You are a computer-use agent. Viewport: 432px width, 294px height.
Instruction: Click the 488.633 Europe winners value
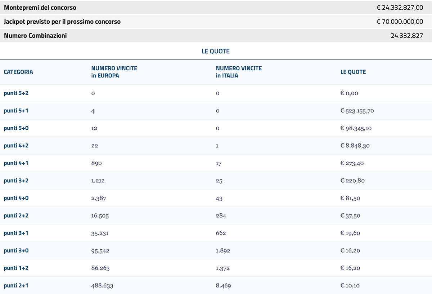(102, 286)
